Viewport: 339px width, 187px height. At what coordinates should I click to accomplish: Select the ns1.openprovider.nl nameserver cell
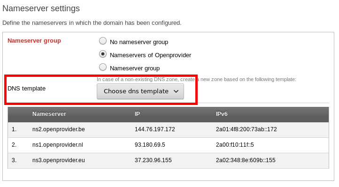[58, 145]
